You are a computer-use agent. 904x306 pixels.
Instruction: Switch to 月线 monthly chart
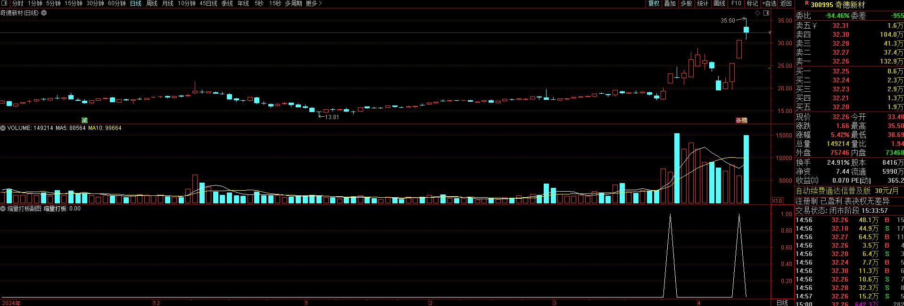coord(168,3)
